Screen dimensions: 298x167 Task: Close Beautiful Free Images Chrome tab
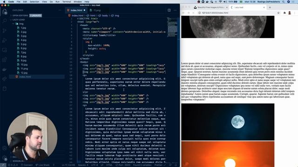click(227, 7)
